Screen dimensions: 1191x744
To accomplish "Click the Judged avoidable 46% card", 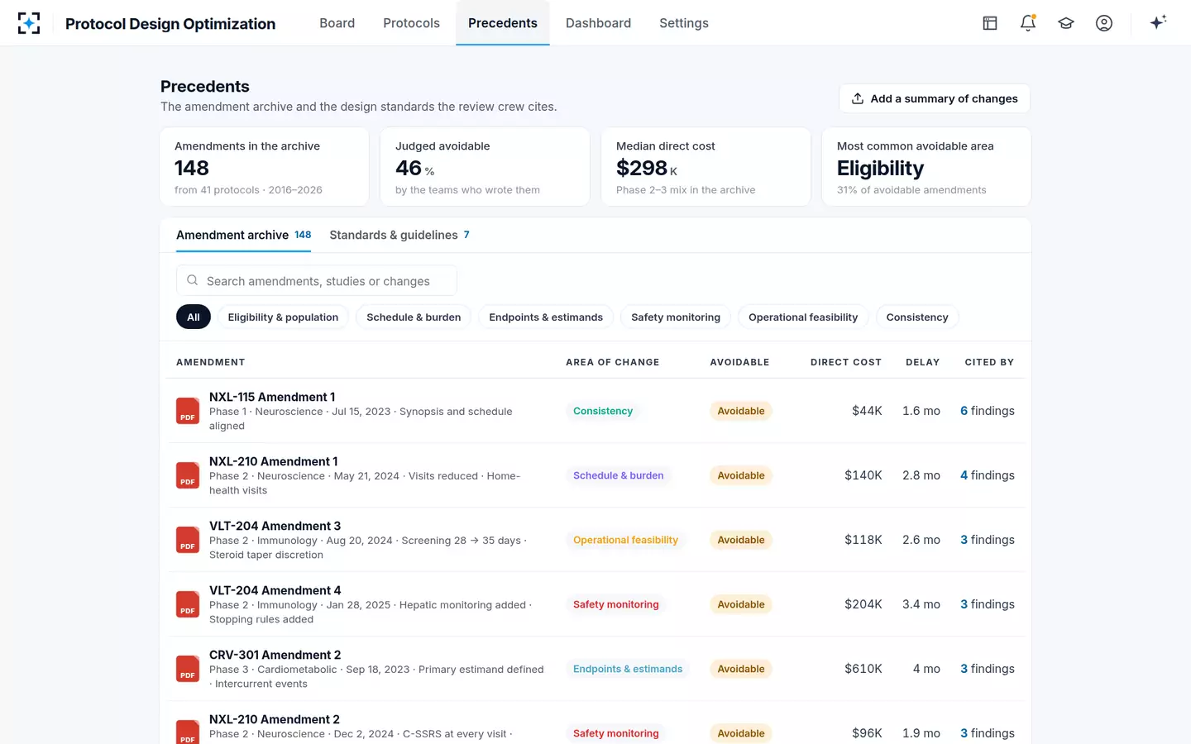I will pos(485,166).
